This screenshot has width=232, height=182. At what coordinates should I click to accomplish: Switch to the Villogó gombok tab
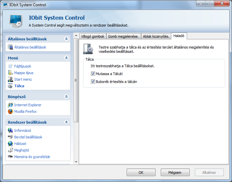93,36
